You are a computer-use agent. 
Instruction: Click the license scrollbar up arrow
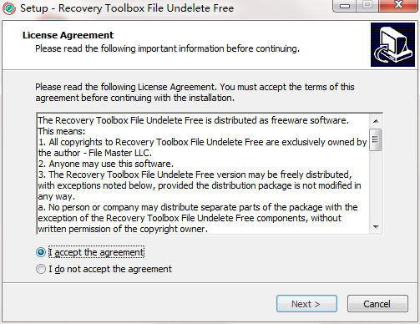tap(376, 121)
